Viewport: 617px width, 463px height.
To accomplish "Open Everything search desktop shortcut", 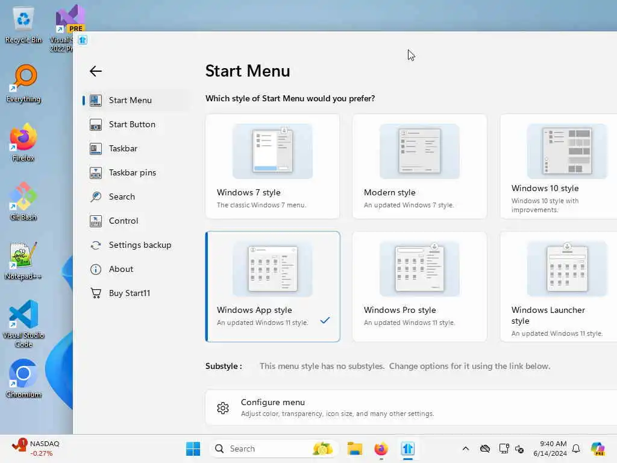I will 23,84.
